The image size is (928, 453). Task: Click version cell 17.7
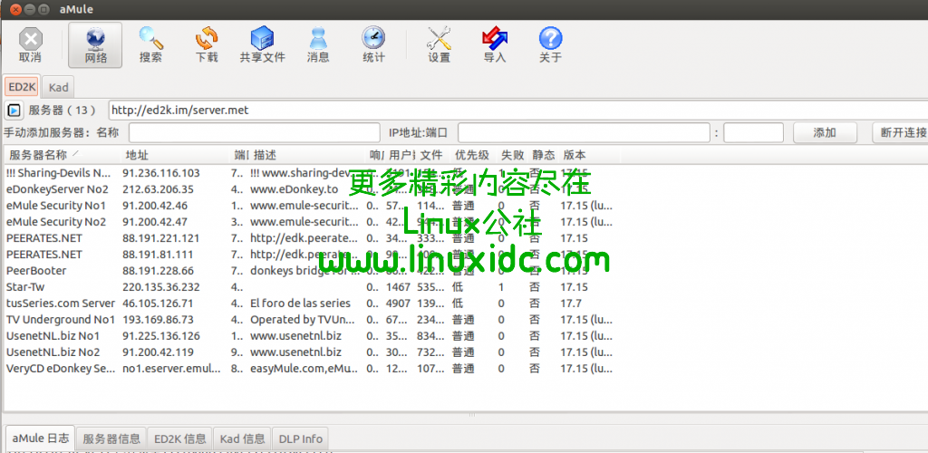pyautogui.click(x=571, y=304)
